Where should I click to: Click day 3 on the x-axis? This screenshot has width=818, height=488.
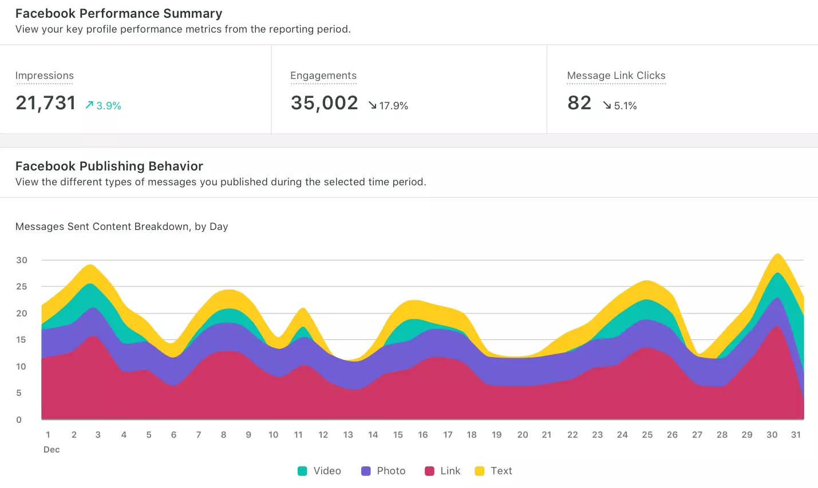(98, 435)
